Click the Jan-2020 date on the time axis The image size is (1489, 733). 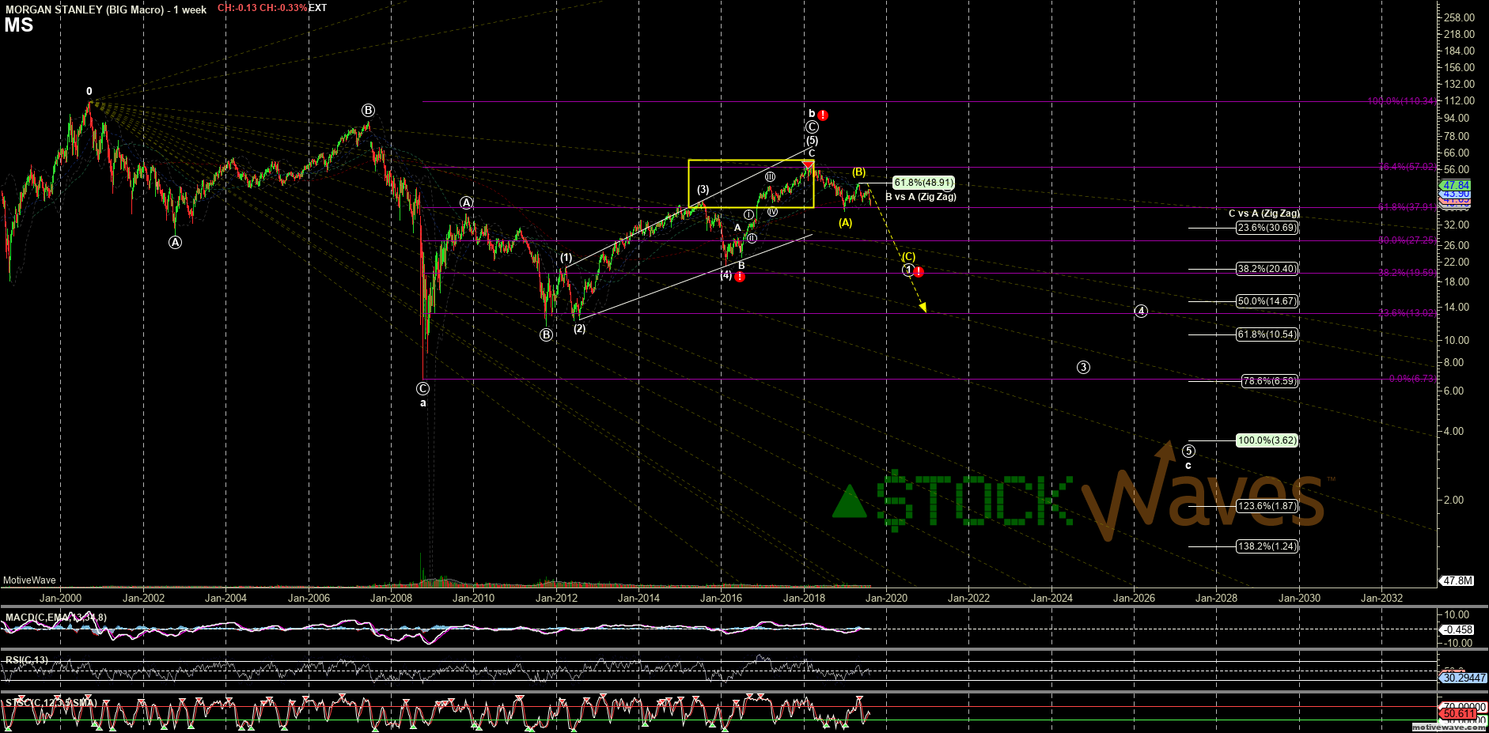click(886, 598)
